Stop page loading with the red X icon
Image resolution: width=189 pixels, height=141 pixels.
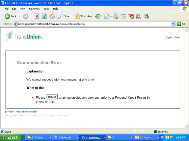[x=37, y=16]
